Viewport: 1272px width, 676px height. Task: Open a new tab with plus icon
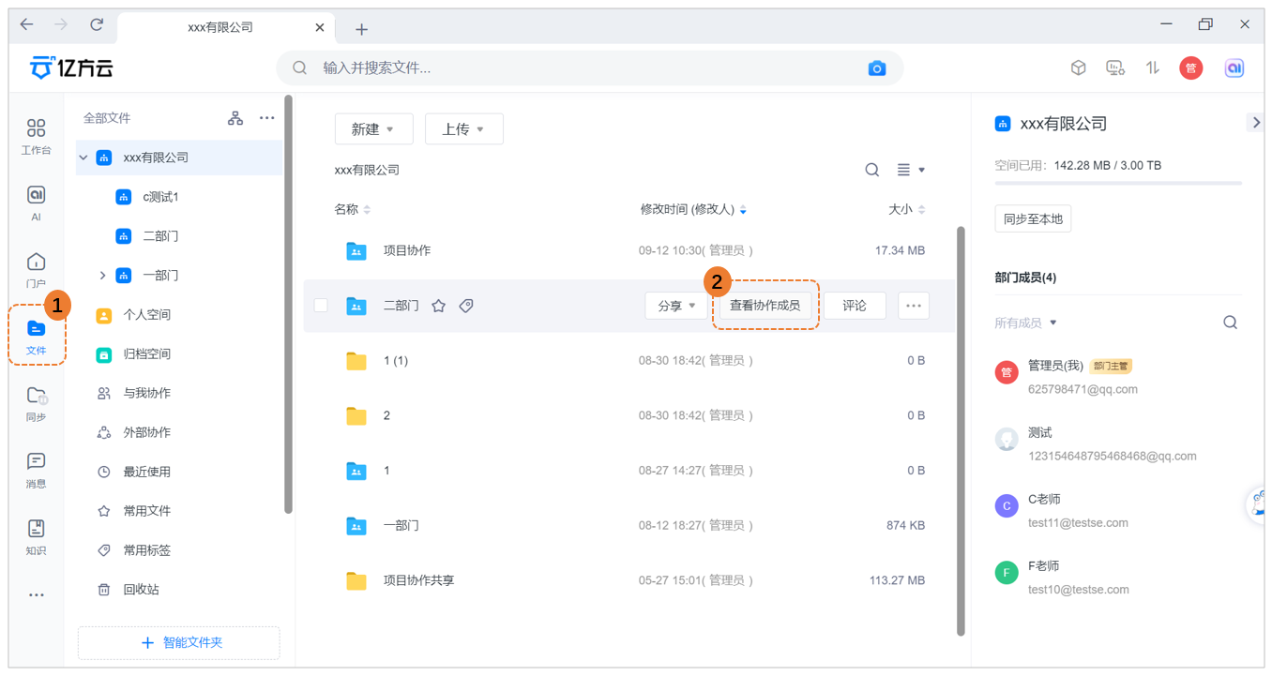click(361, 29)
